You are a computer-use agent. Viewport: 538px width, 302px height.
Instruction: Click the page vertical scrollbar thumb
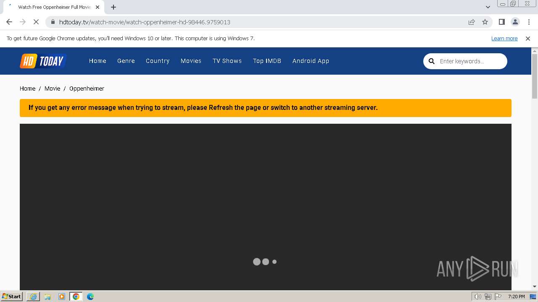[535, 76]
